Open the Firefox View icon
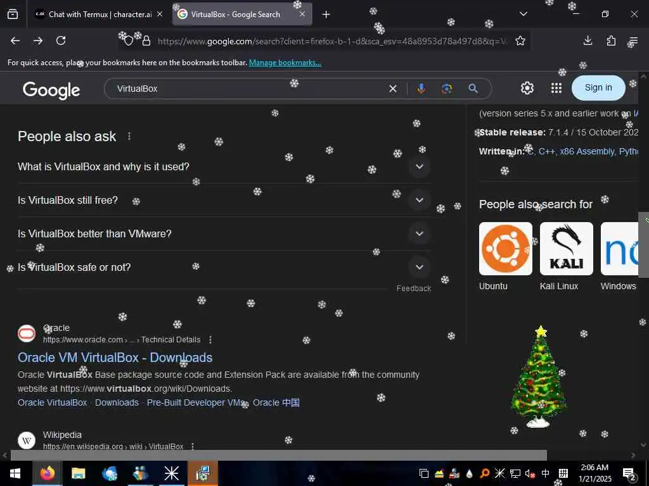 tap(13, 14)
